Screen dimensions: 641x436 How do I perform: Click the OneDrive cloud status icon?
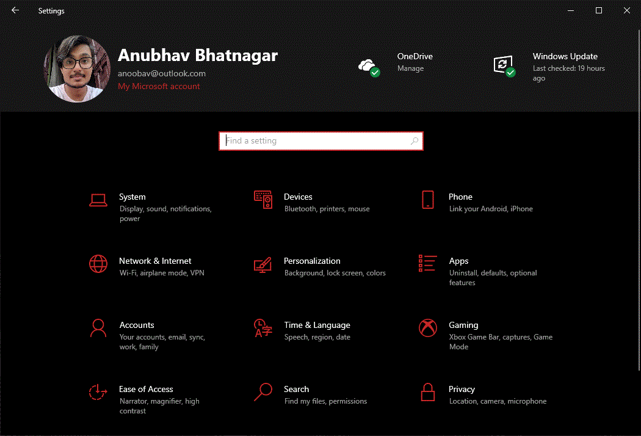coord(369,65)
